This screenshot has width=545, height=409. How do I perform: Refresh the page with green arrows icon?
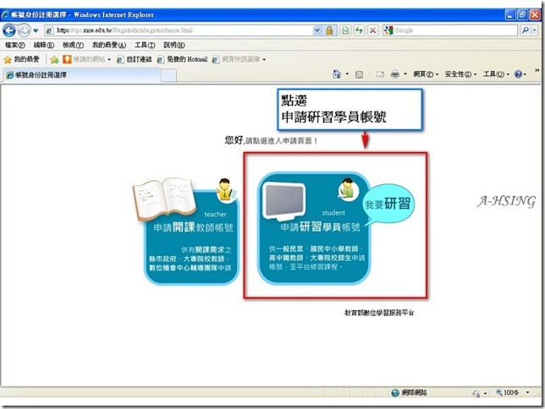click(359, 30)
